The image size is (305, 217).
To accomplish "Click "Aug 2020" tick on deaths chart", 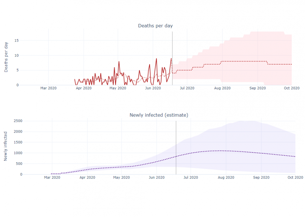I will [222, 88].
